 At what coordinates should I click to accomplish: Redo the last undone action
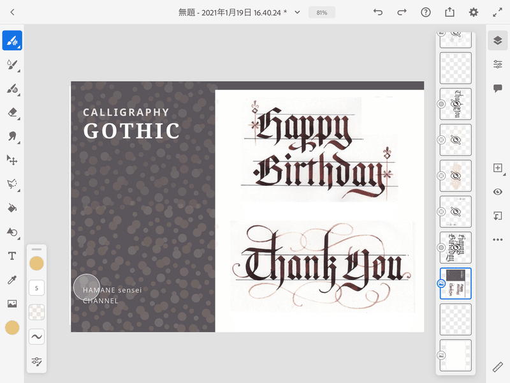coord(402,12)
